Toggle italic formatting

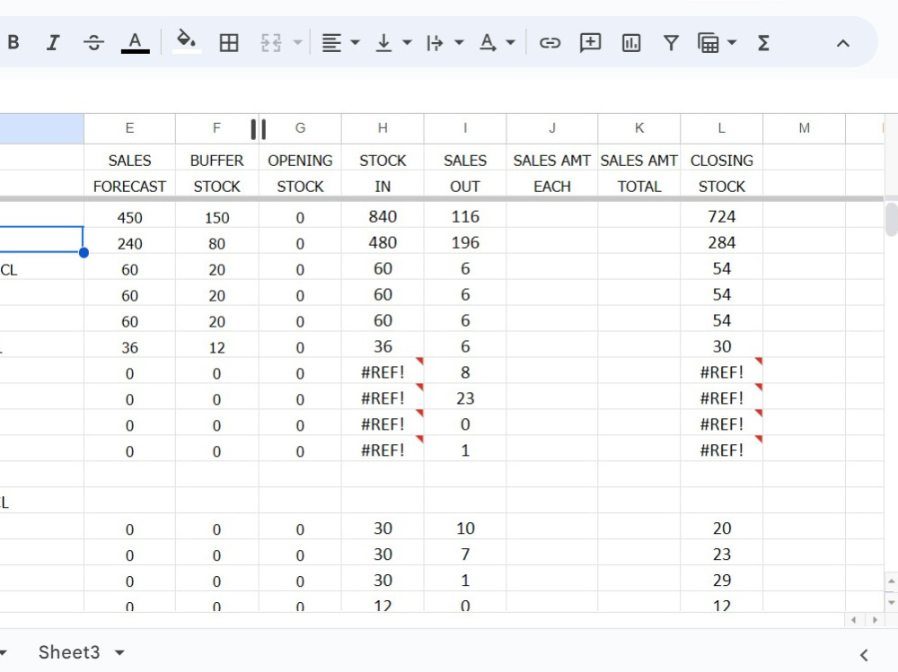click(x=53, y=43)
